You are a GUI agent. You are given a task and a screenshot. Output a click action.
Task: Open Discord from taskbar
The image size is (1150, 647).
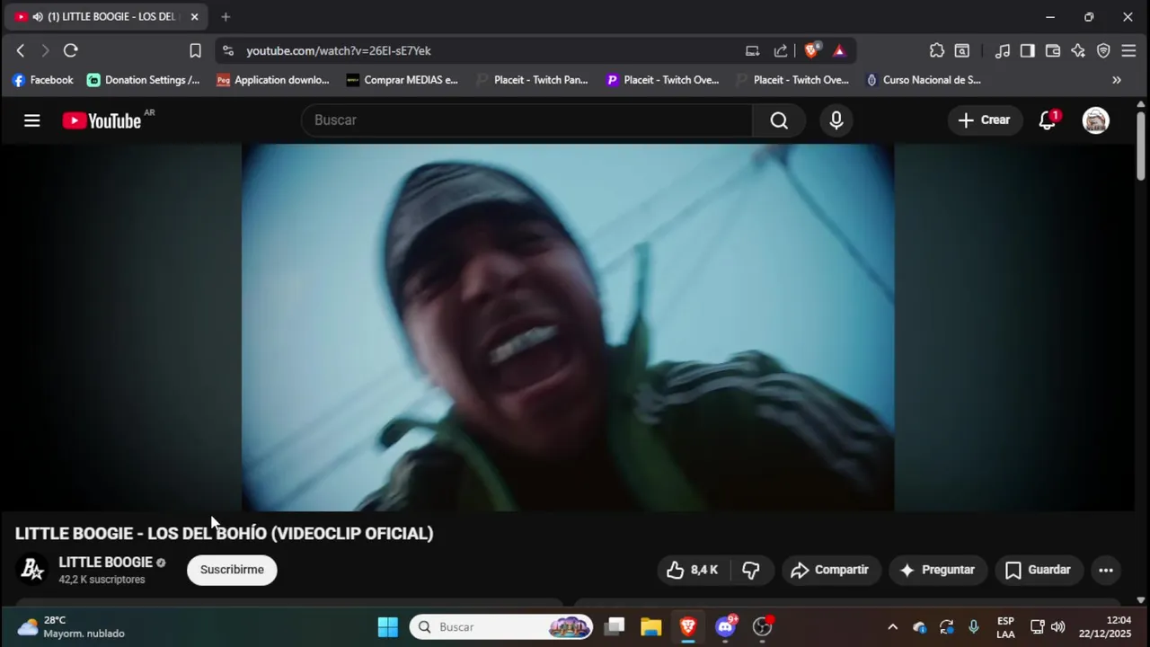pyautogui.click(x=726, y=627)
